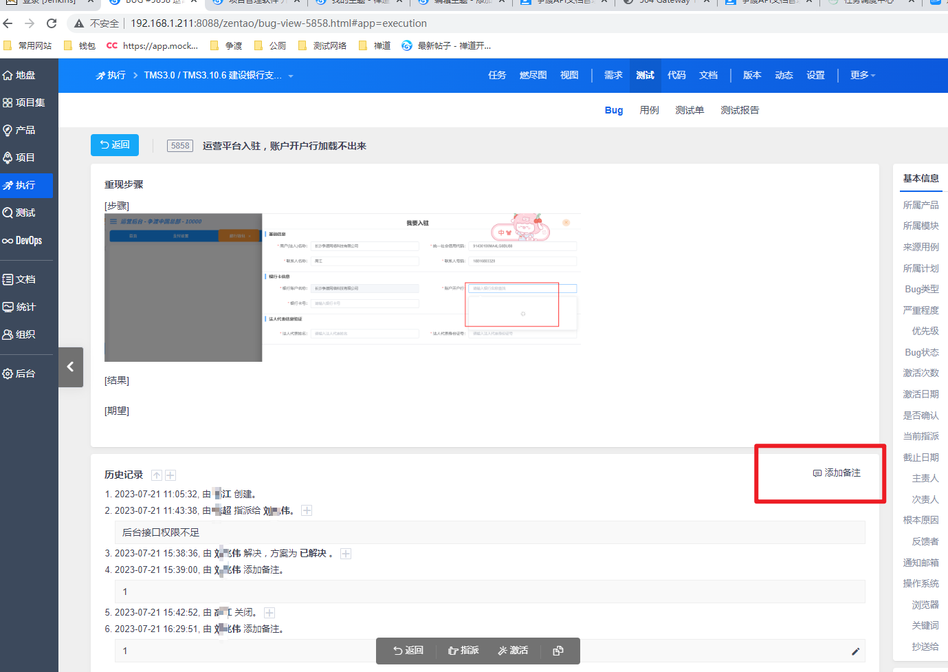Click the pencil edit icon on last comment
The width and height of the screenshot is (948, 672).
[x=855, y=651]
